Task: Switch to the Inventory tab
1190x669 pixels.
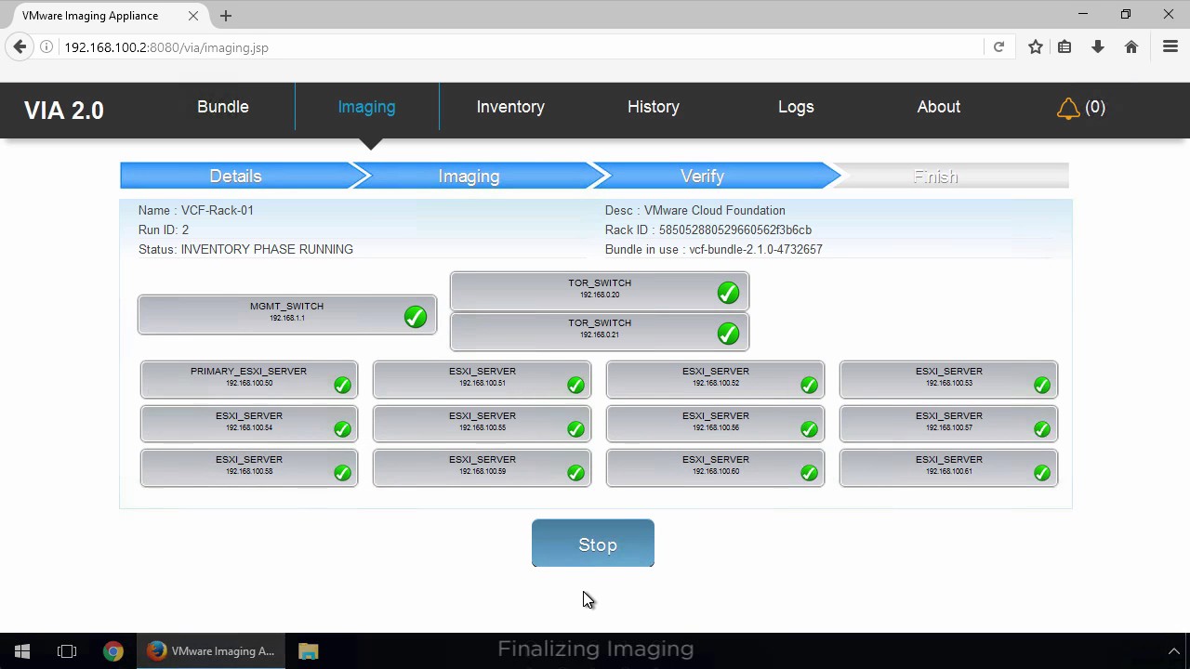Action: (510, 107)
